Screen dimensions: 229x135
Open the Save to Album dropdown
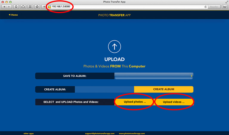click(154, 76)
